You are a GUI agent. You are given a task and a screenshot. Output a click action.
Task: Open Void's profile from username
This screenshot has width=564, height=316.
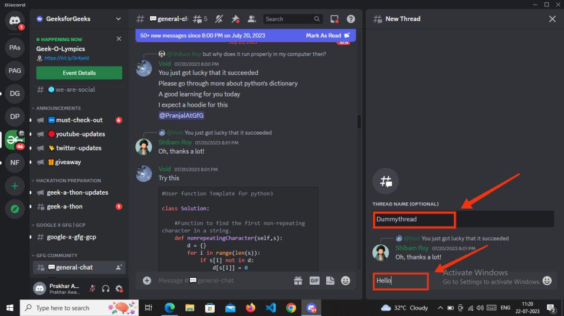(x=165, y=64)
